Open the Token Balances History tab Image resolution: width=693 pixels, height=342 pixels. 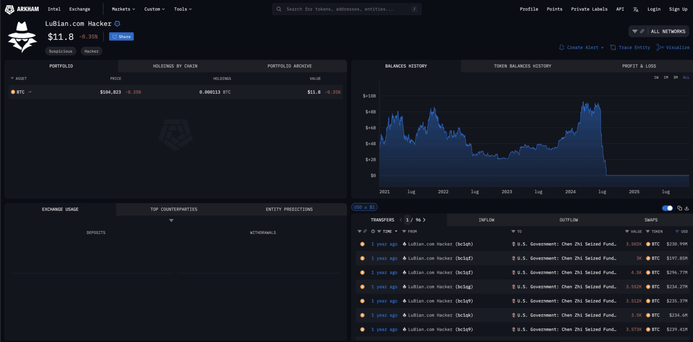[522, 66]
